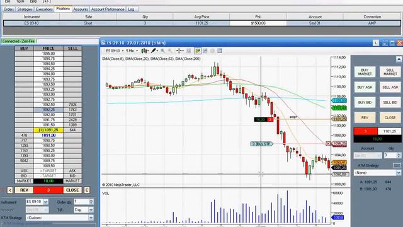Click the C button beside CLOSE
This screenshot has height=227, width=403.
coord(87,190)
